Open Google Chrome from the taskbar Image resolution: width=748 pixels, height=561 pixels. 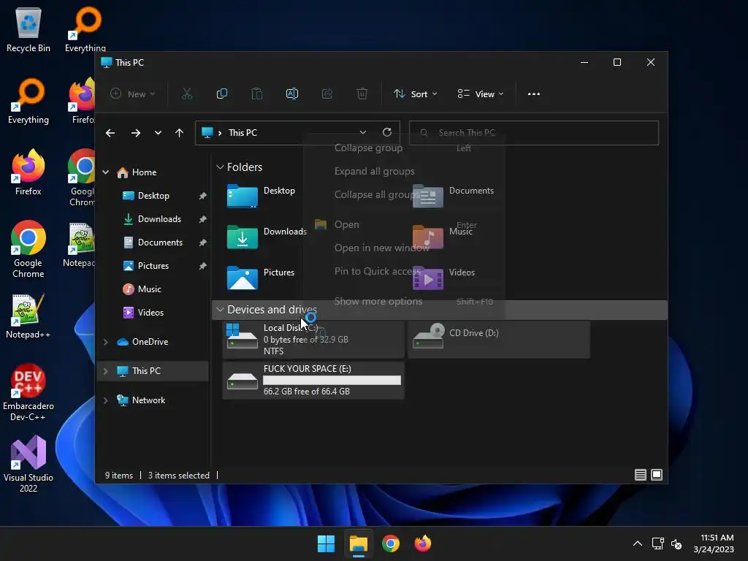(391, 543)
